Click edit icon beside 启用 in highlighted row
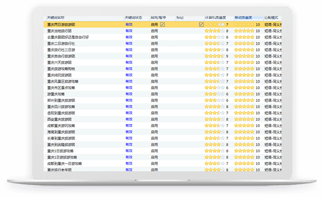 pos(162,25)
